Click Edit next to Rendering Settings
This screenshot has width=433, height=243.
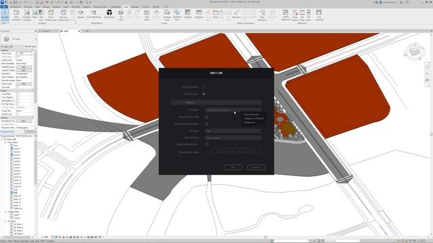24,121
